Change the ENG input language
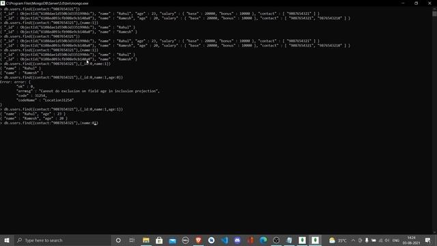The width and height of the screenshot is (437, 246). pos(396,240)
